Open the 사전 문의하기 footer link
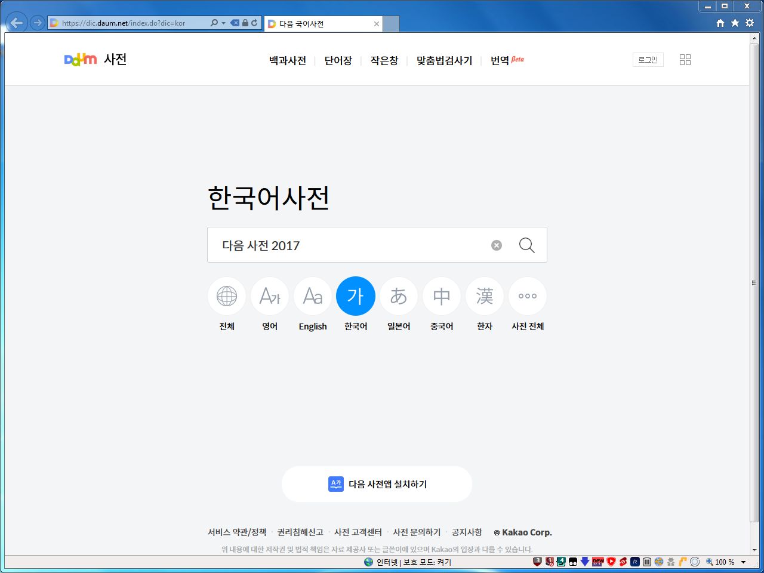The width and height of the screenshot is (764, 573). [x=417, y=532]
